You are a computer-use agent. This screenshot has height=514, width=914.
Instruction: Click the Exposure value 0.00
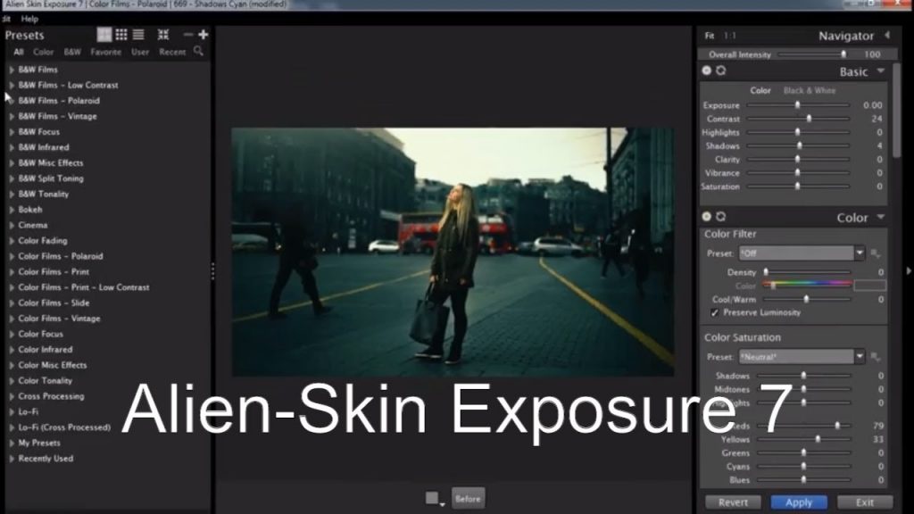(x=873, y=105)
